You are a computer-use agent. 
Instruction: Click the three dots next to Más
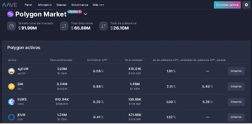102,5
